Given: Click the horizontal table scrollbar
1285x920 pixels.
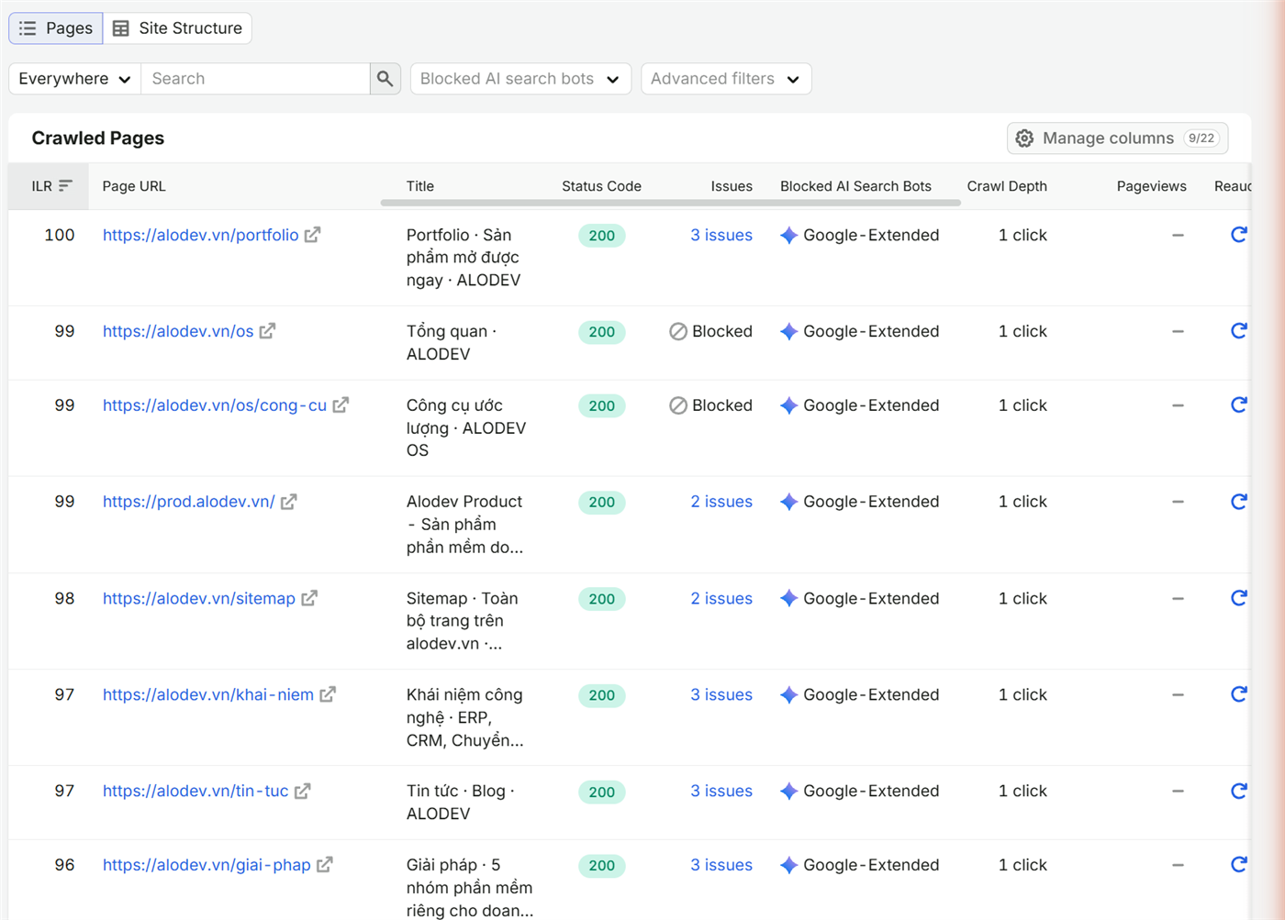Looking at the screenshot, I should coord(670,203).
